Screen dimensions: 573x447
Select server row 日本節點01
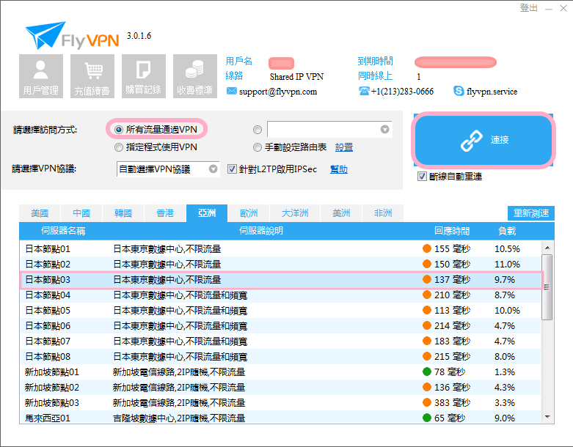[x=280, y=248]
